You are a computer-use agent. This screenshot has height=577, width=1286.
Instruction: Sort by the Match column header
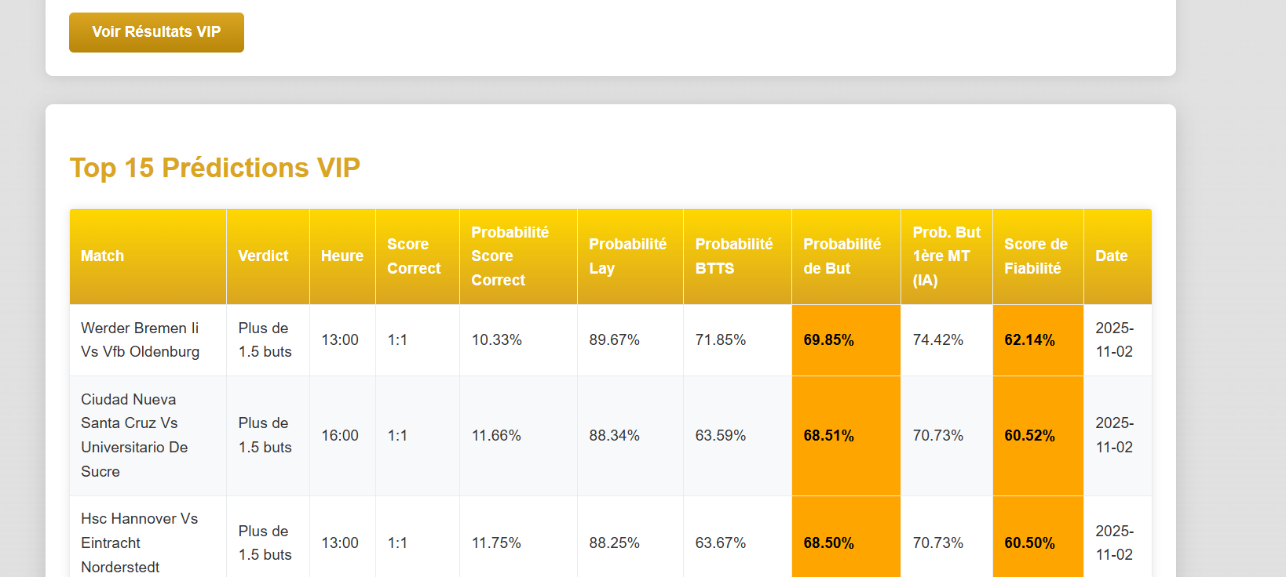[x=148, y=256]
